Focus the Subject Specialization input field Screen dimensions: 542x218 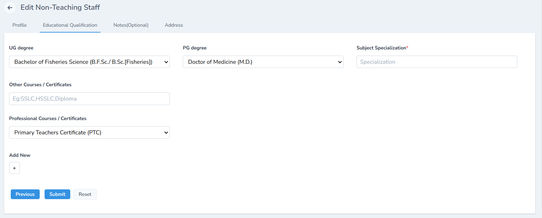point(437,62)
